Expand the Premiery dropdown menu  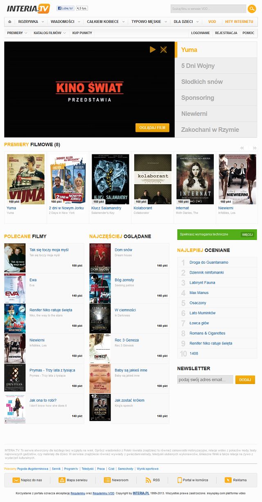click(x=17, y=33)
